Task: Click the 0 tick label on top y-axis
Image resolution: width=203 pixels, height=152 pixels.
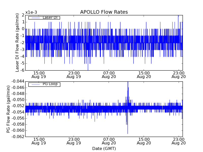Action: (x=23, y=29)
